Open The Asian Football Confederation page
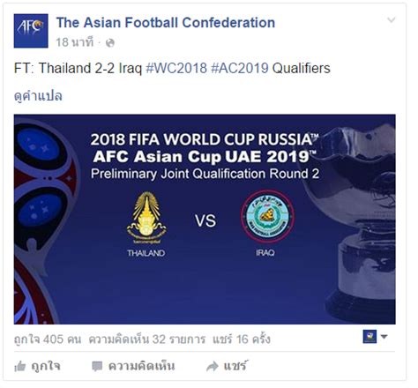Image resolution: width=418 pixels, height=388 pixels. [166, 23]
